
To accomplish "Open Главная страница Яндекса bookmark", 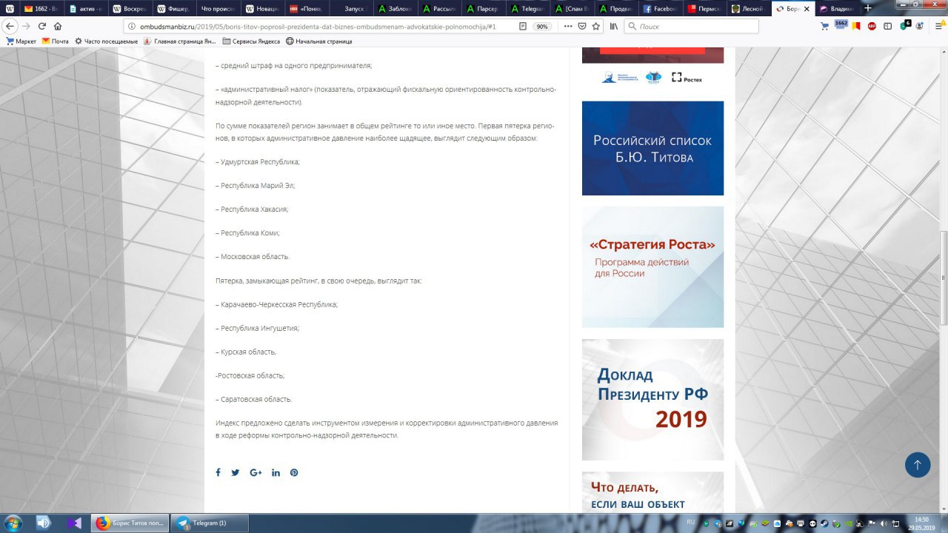I will 180,41.
